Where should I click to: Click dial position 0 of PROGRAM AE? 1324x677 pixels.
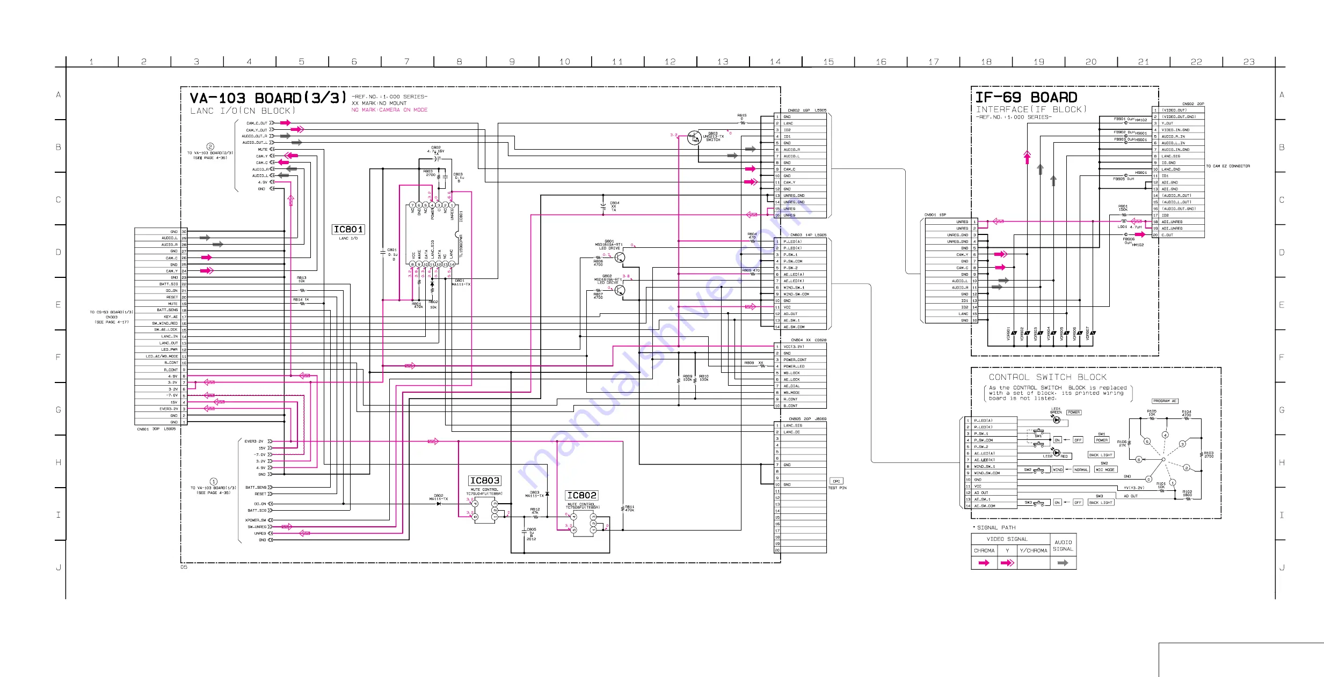pos(1149,479)
